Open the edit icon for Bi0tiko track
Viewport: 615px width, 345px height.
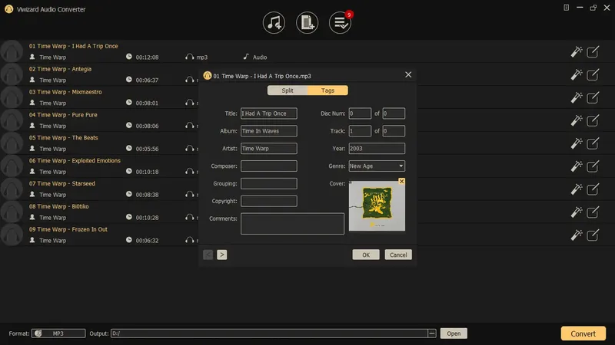click(x=593, y=212)
